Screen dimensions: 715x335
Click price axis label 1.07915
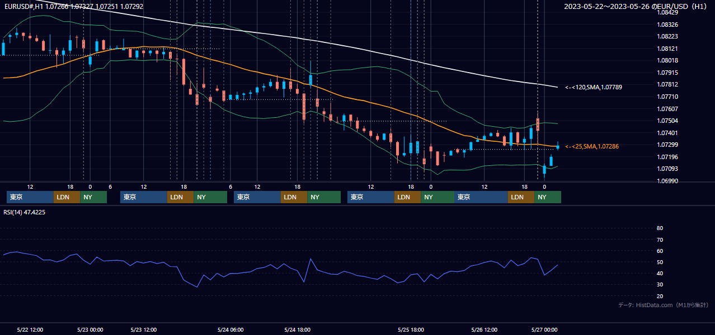point(667,73)
